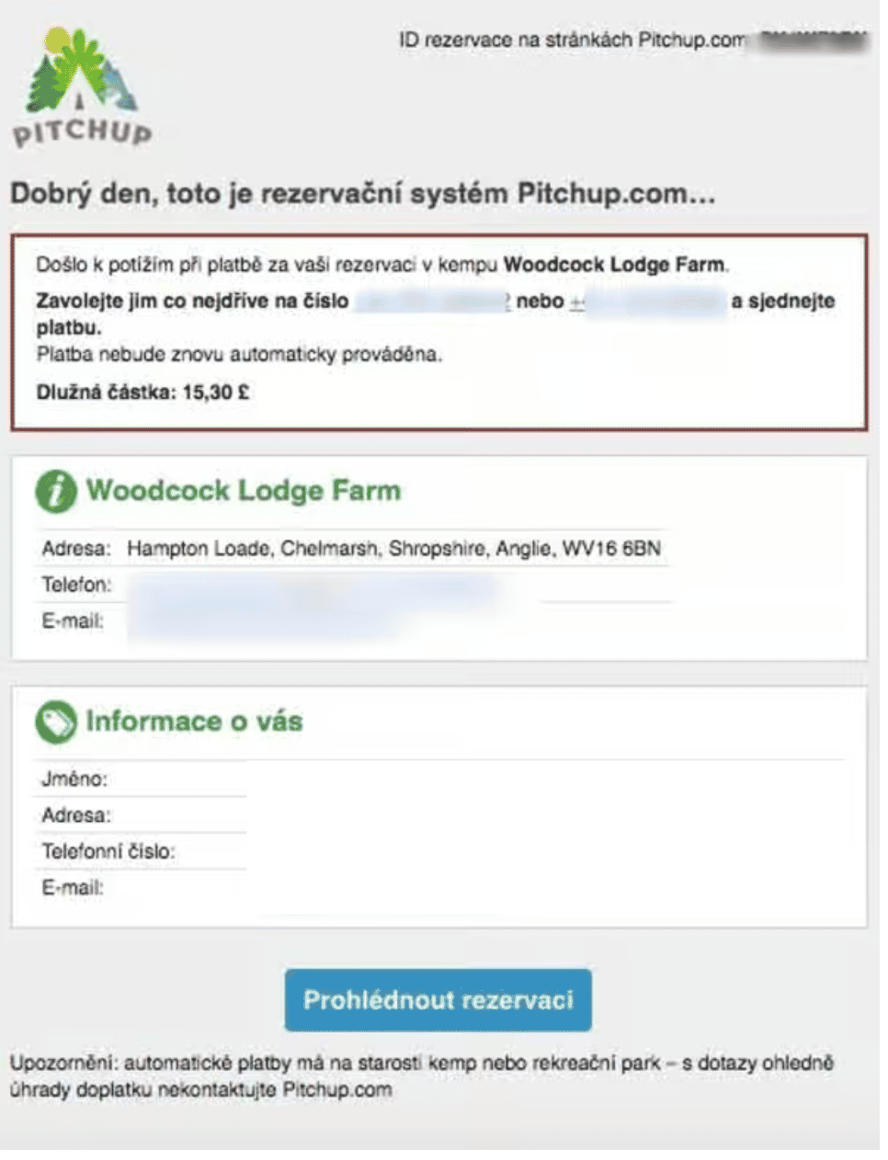Viewport: 888px width, 1160px height.
Task: Click the Woodcock Lodge Farm green heading
Action: [244, 490]
